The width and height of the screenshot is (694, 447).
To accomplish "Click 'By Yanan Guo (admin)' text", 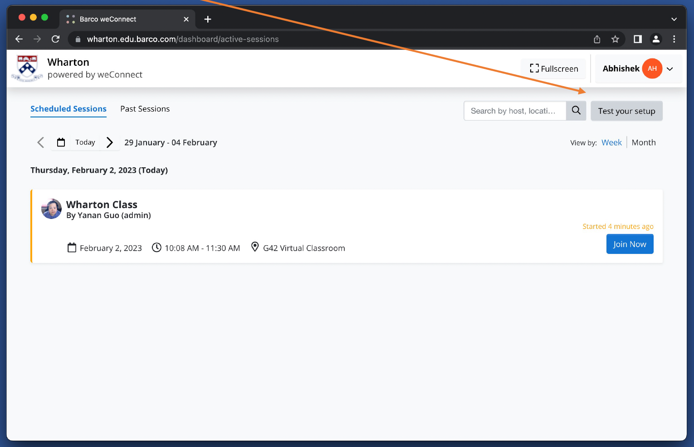I will tap(108, 215).
